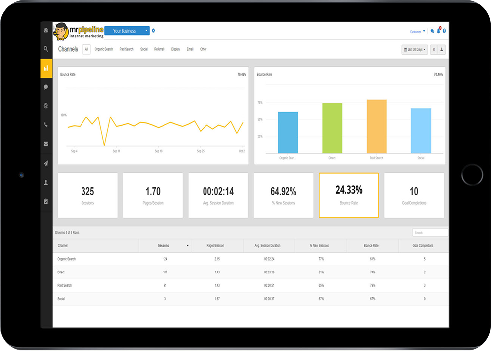The height and width of the screenshot is (351, 491).
Task: Select the Goal Completions metric card
Action: coord(414,195)
